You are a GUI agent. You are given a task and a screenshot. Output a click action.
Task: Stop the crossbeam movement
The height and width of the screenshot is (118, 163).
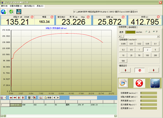pyautogui.click(x=140, y=70)
